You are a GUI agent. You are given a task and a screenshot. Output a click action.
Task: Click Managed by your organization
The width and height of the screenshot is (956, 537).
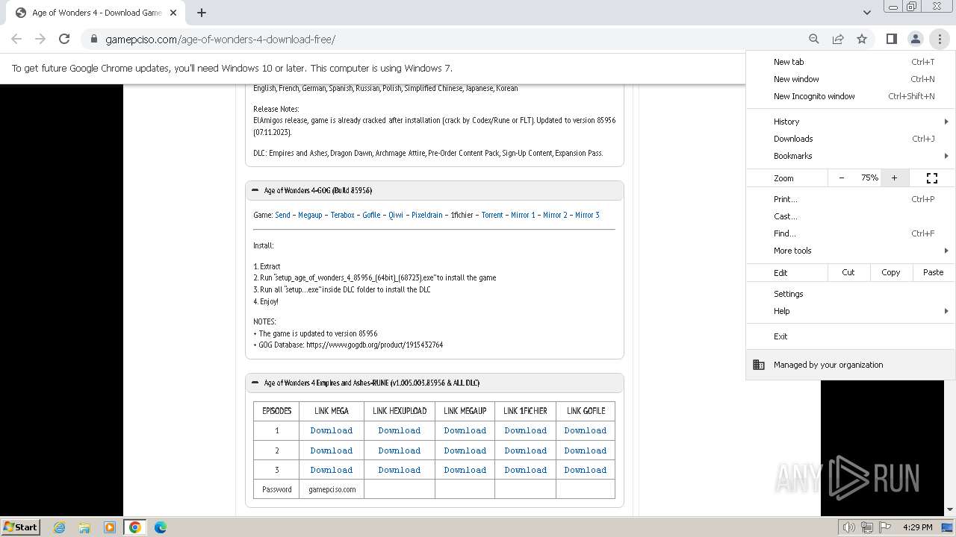[x=851, y=365]
